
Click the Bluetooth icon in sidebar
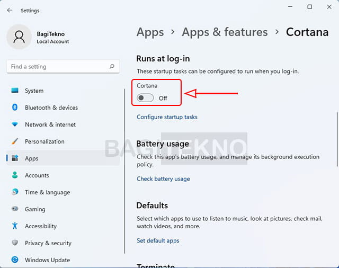15,107
